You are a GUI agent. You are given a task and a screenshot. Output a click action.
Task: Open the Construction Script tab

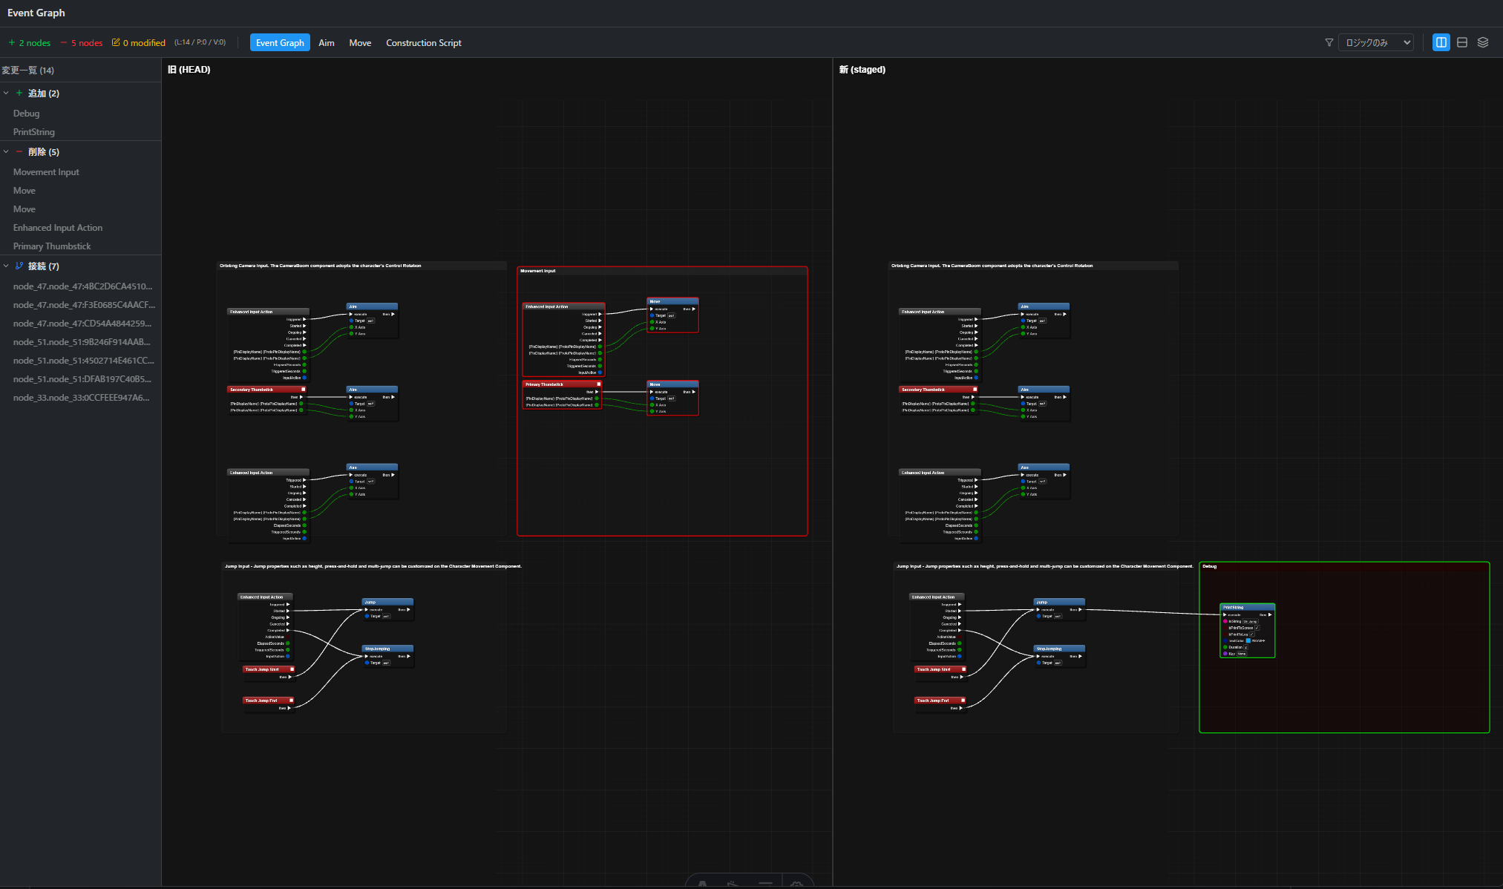(x=423, y=42)
